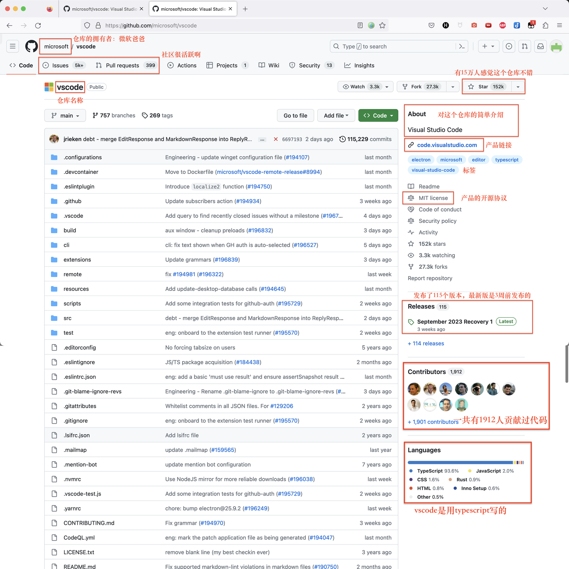
Task: Open the Fork options dropdown arrow
Action: pyautogui.click(x=453, y=87)
